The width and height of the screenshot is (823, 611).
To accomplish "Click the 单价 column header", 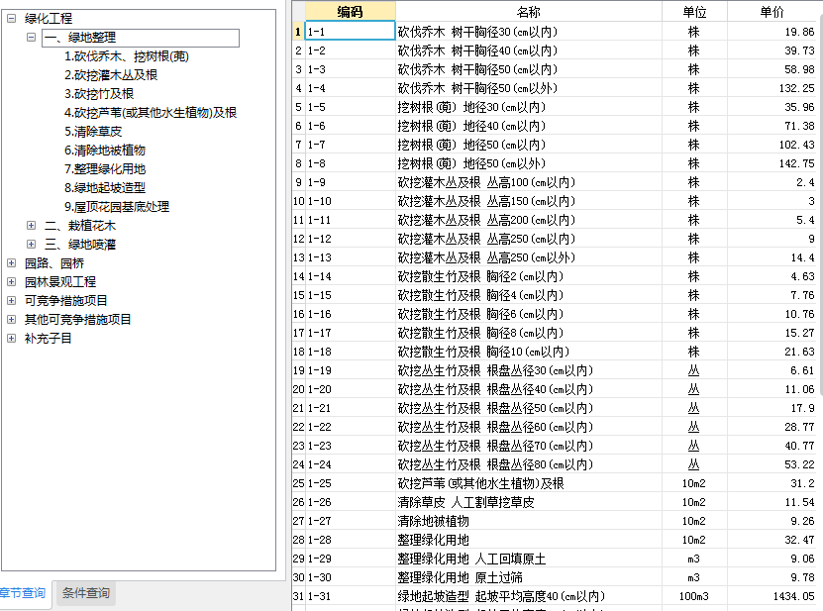I will tap(772, 12).
